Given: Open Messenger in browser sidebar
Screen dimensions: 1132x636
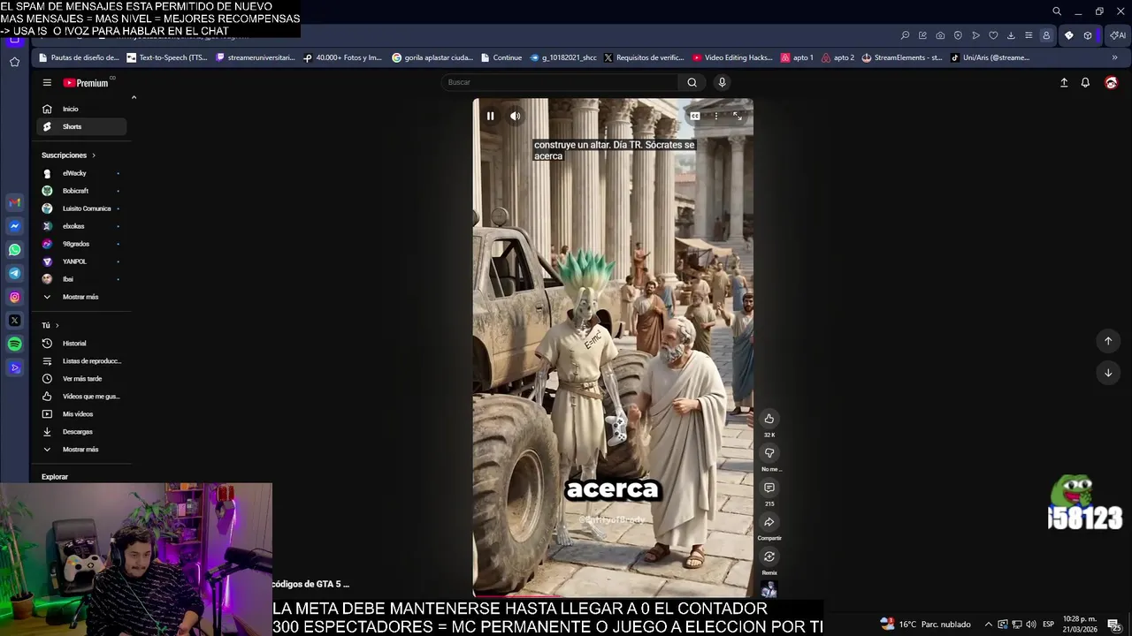Looking at the screenshot, I should click(x=14, y=226).
